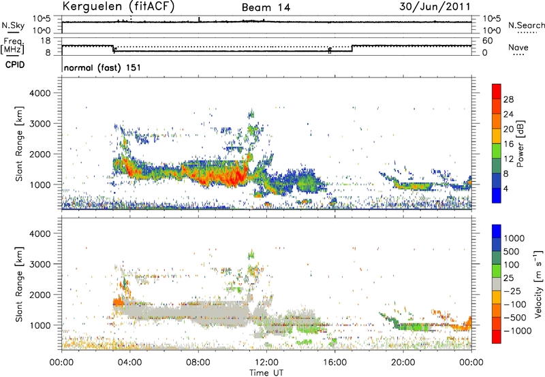Click the grey segment of velocity color bar
545x377 pixels.
tap(497, 284)
